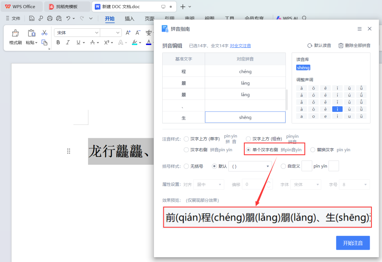
Task: Click the six-dot drag handle beside document text
Action: [x=69, y=151]
